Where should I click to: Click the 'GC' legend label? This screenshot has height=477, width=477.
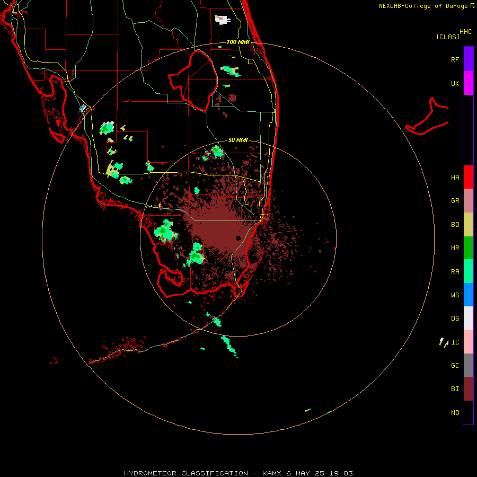(455, 366)
